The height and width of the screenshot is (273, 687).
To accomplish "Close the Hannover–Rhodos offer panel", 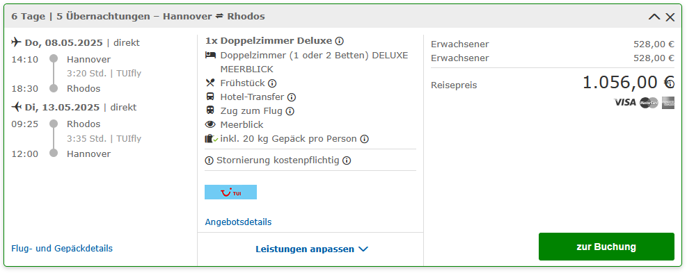I will point(670,17).
